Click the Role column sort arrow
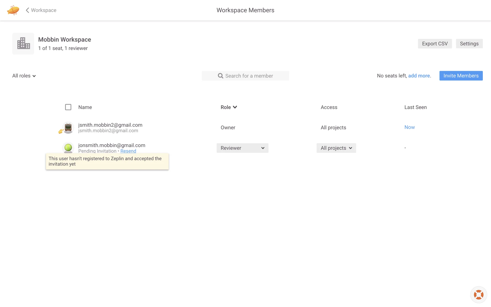 235,107
